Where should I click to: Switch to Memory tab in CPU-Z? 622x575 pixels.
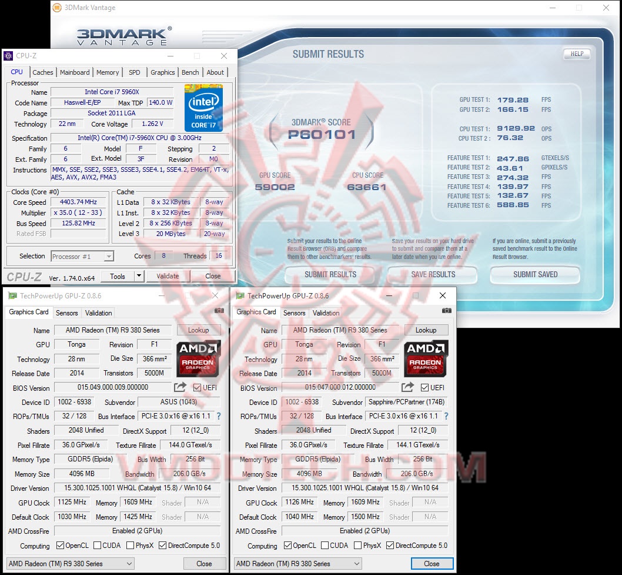pos(108,72)
